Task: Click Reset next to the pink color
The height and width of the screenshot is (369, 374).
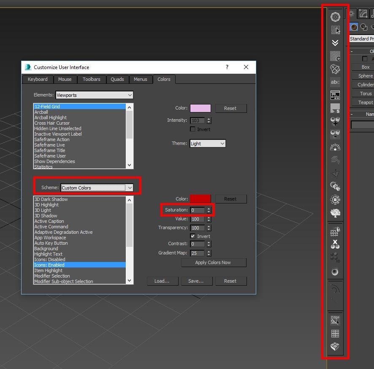Action: pos(231,108)
